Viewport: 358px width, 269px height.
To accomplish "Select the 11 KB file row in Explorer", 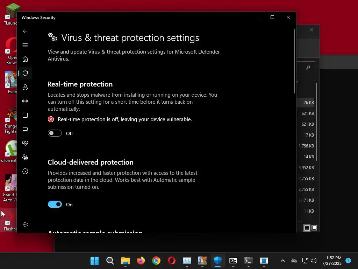I will (306, 211).
